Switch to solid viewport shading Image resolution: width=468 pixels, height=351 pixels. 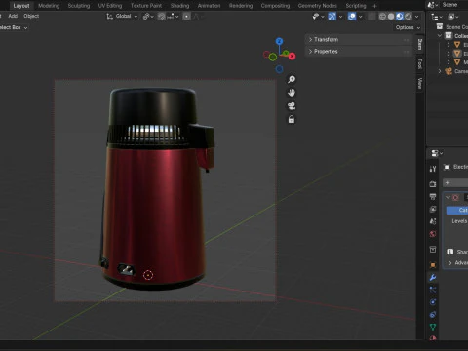tap(391, 17)
